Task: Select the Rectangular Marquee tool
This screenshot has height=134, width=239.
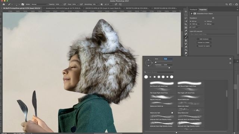Action: point(186,15)
